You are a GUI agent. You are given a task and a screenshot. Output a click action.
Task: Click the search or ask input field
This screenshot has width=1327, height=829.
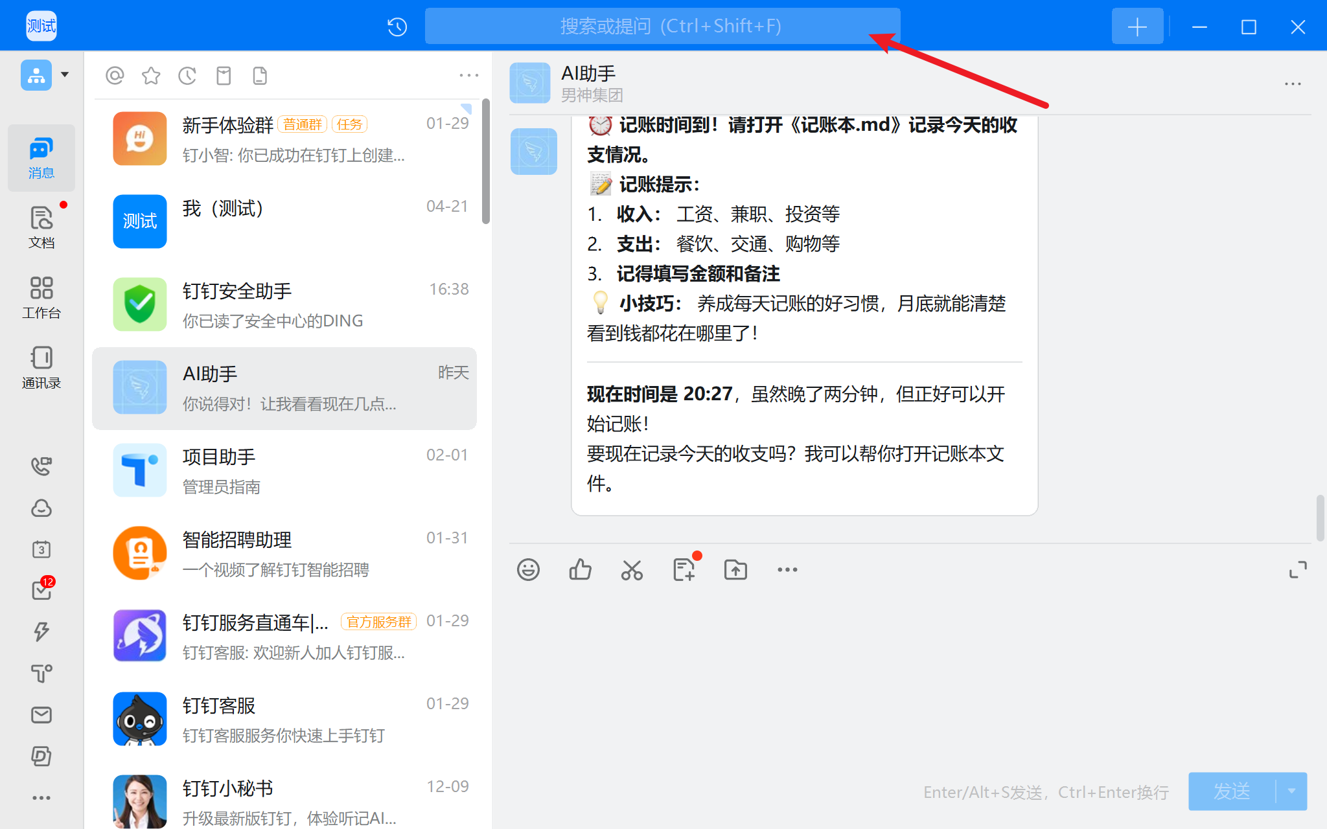[x=662, y=27]
